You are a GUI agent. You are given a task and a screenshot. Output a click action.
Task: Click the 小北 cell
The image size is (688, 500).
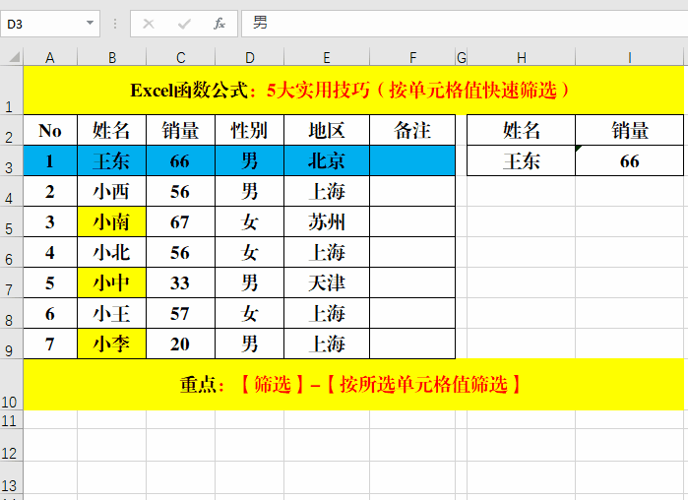112,252
